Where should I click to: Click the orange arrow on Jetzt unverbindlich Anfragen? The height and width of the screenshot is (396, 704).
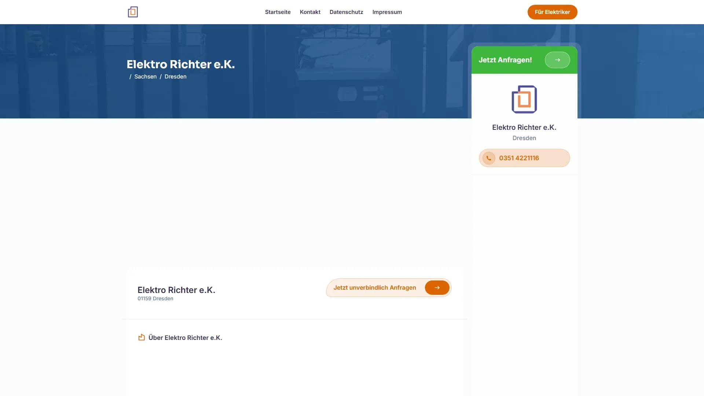437,288
